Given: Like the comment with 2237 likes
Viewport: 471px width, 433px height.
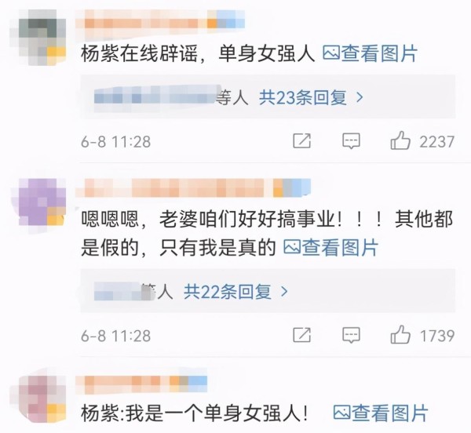Looking at the screenshot, I should [x=400, y=140].
